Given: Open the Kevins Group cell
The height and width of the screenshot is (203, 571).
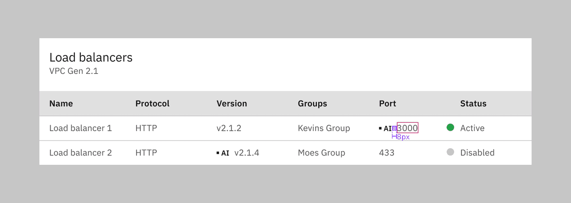Looking at the screenshot, I should 324,128.
